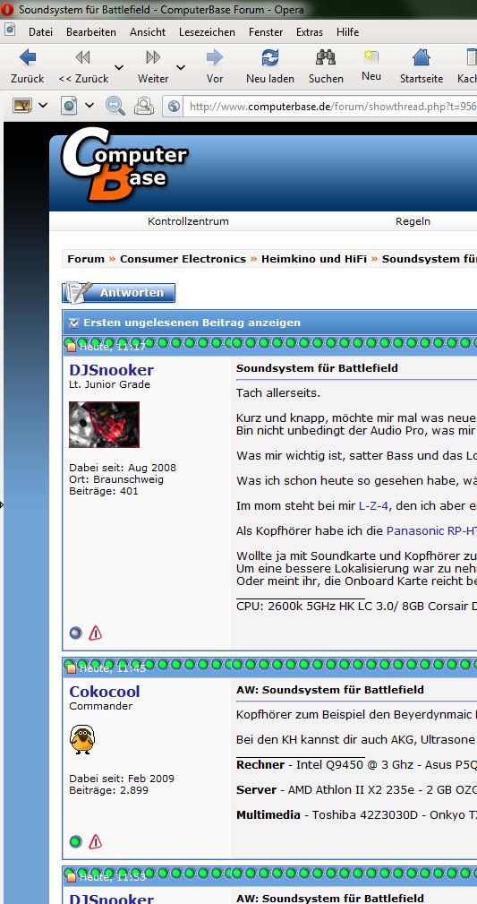
Task: Open the print preview icon
Action: pos(143,106)
